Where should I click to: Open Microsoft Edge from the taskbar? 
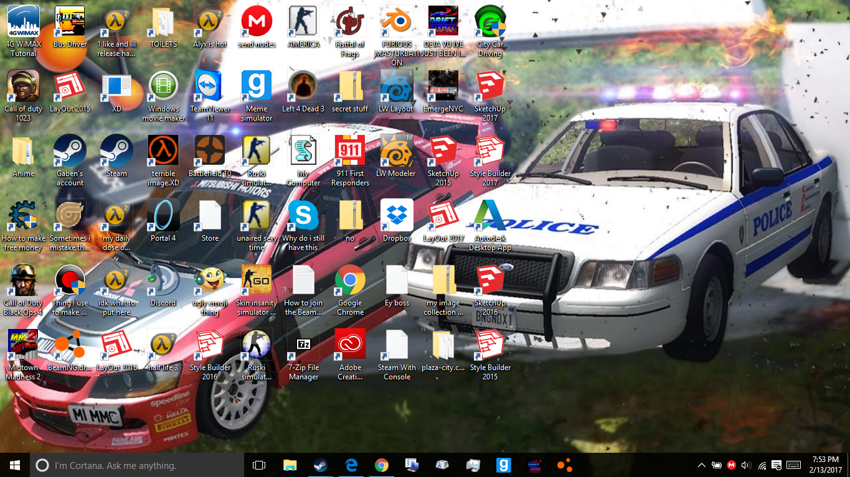point(351,465)
